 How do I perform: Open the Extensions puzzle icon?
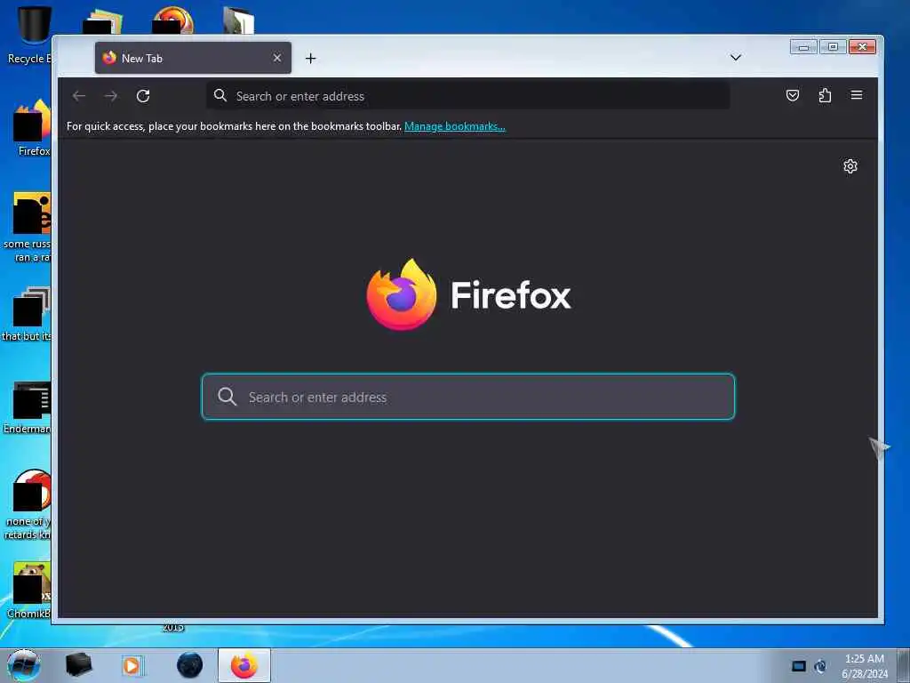(x=825, y=95)
